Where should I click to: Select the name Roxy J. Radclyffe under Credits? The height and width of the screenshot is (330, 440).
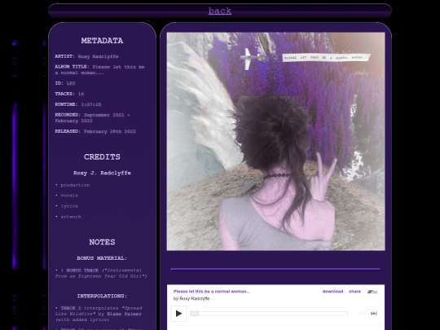[x=102, y=173]
